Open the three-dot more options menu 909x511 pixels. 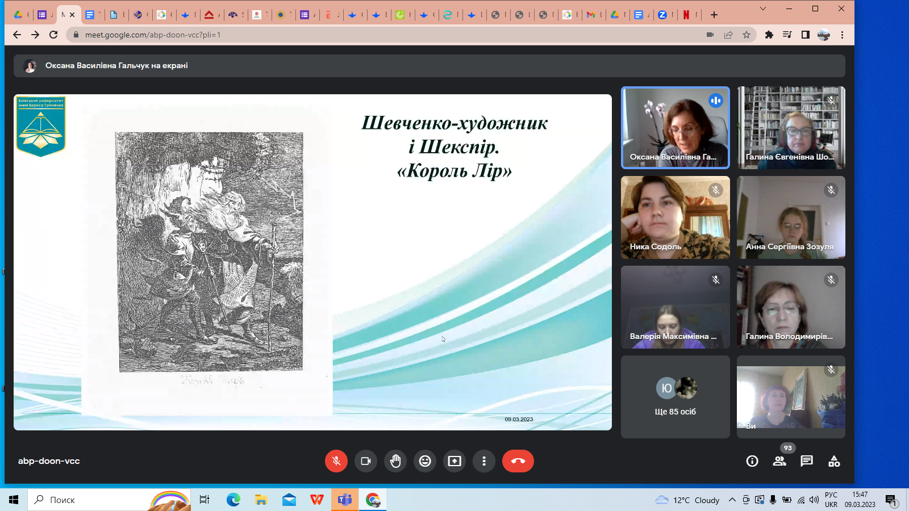484,461
